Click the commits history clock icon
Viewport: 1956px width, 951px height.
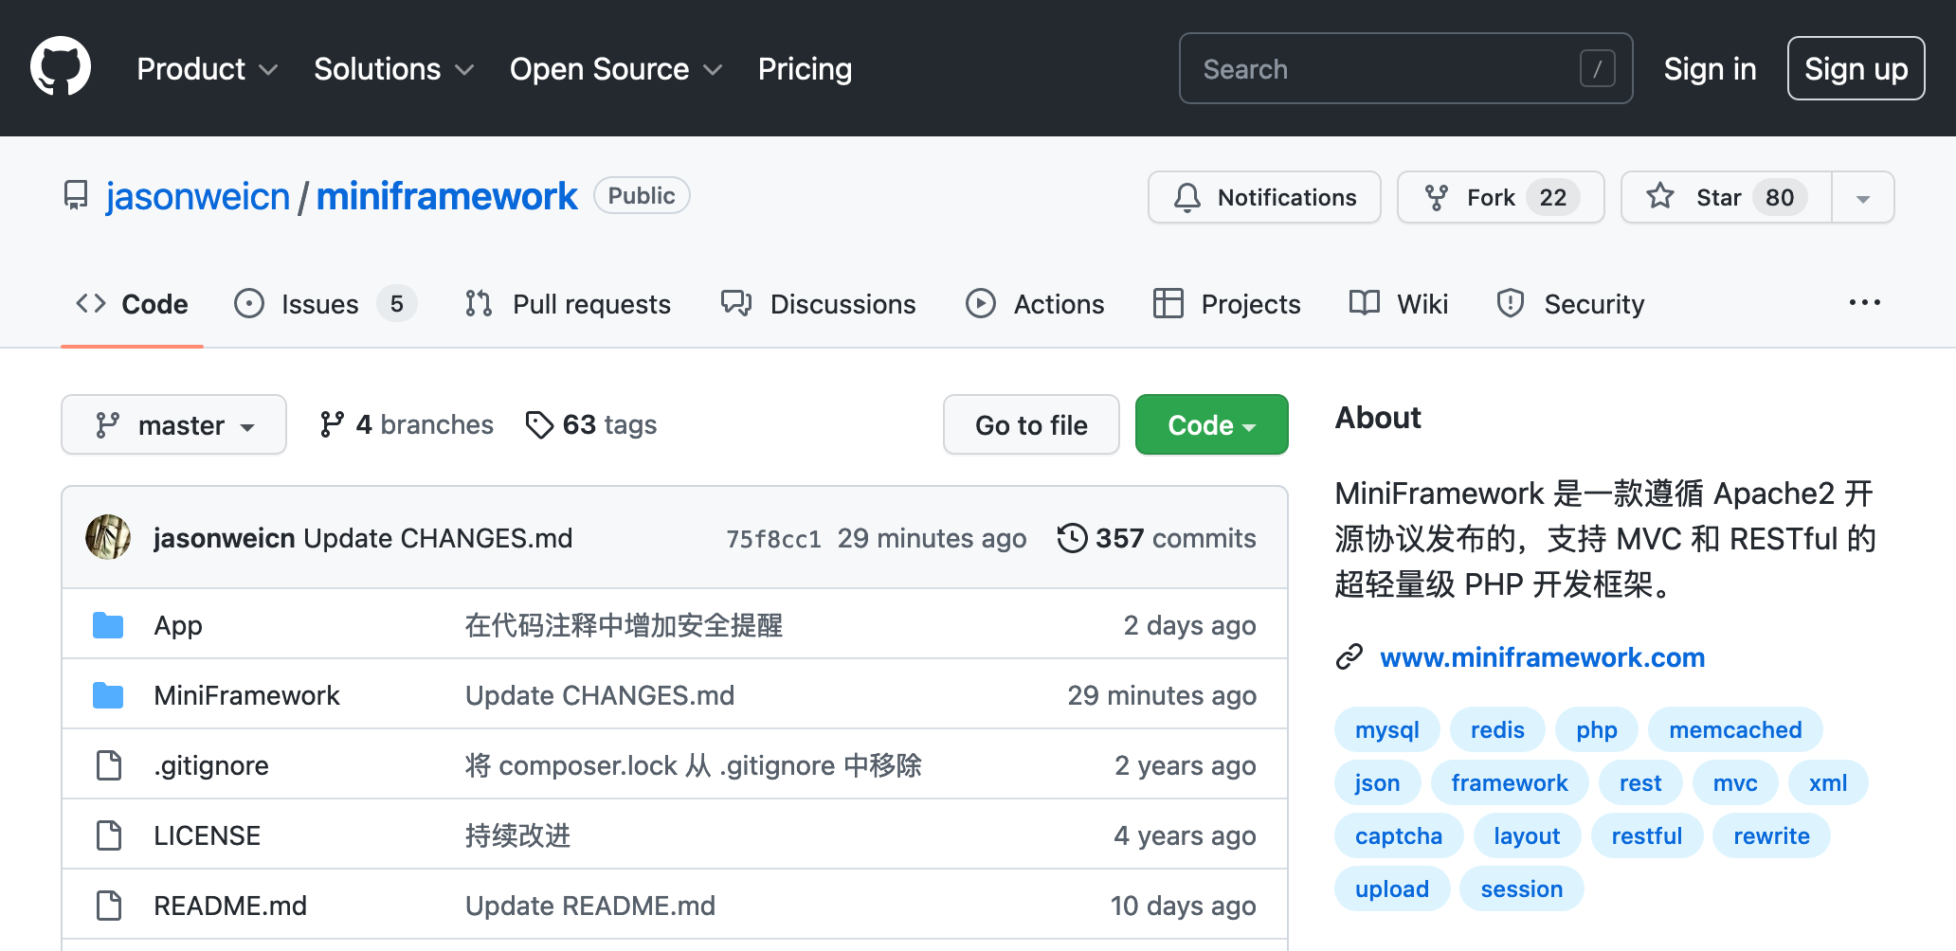[x=1072, y=538]
